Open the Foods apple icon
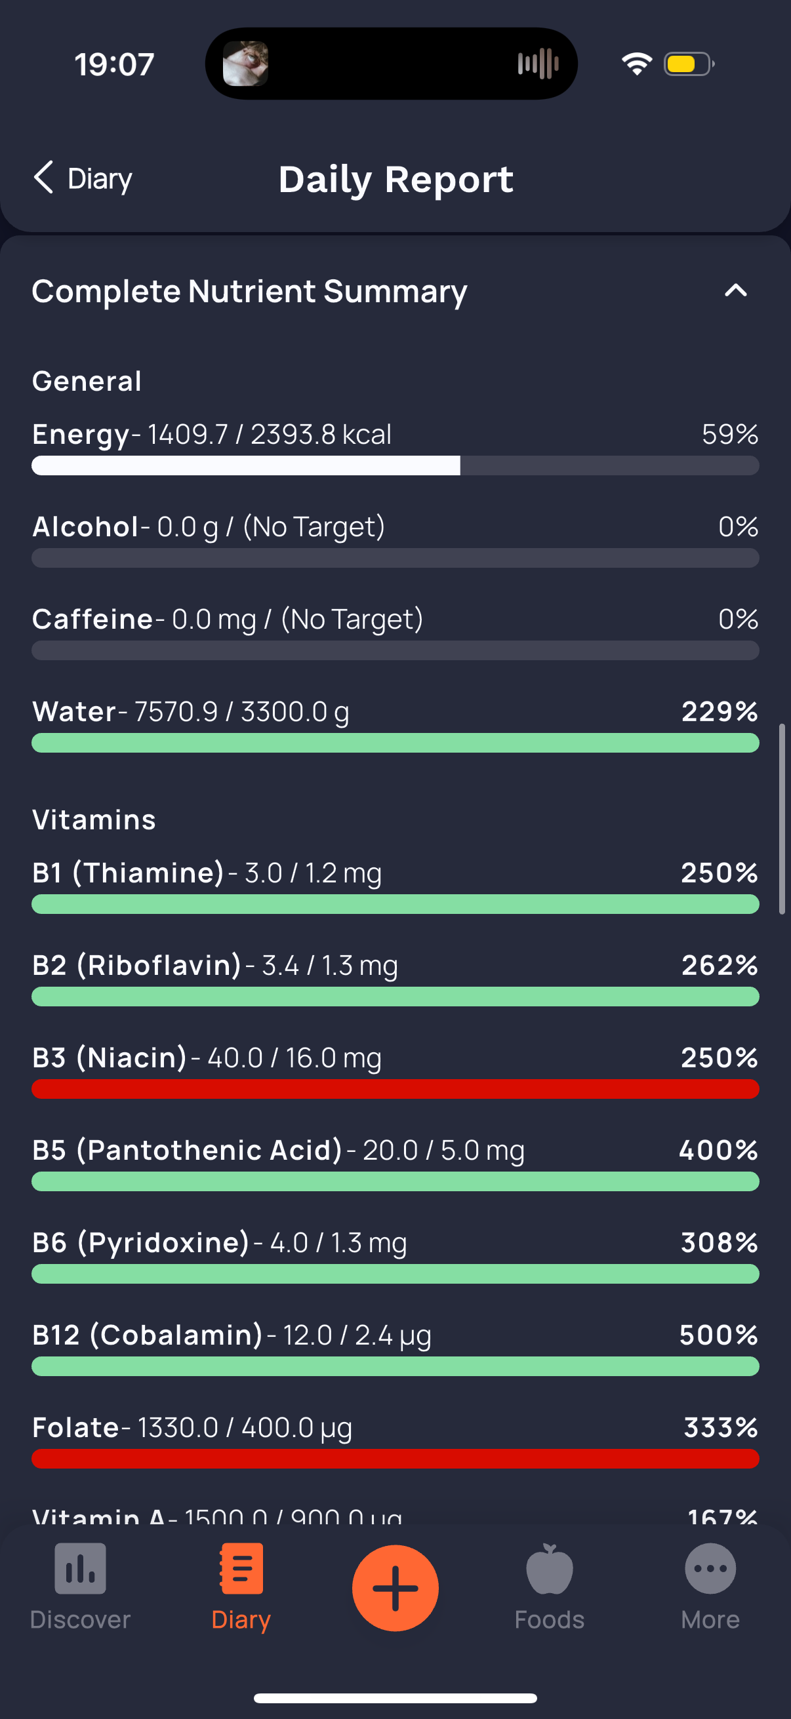The height and width of the screenshot is (1719, 791). point(550,1568)
